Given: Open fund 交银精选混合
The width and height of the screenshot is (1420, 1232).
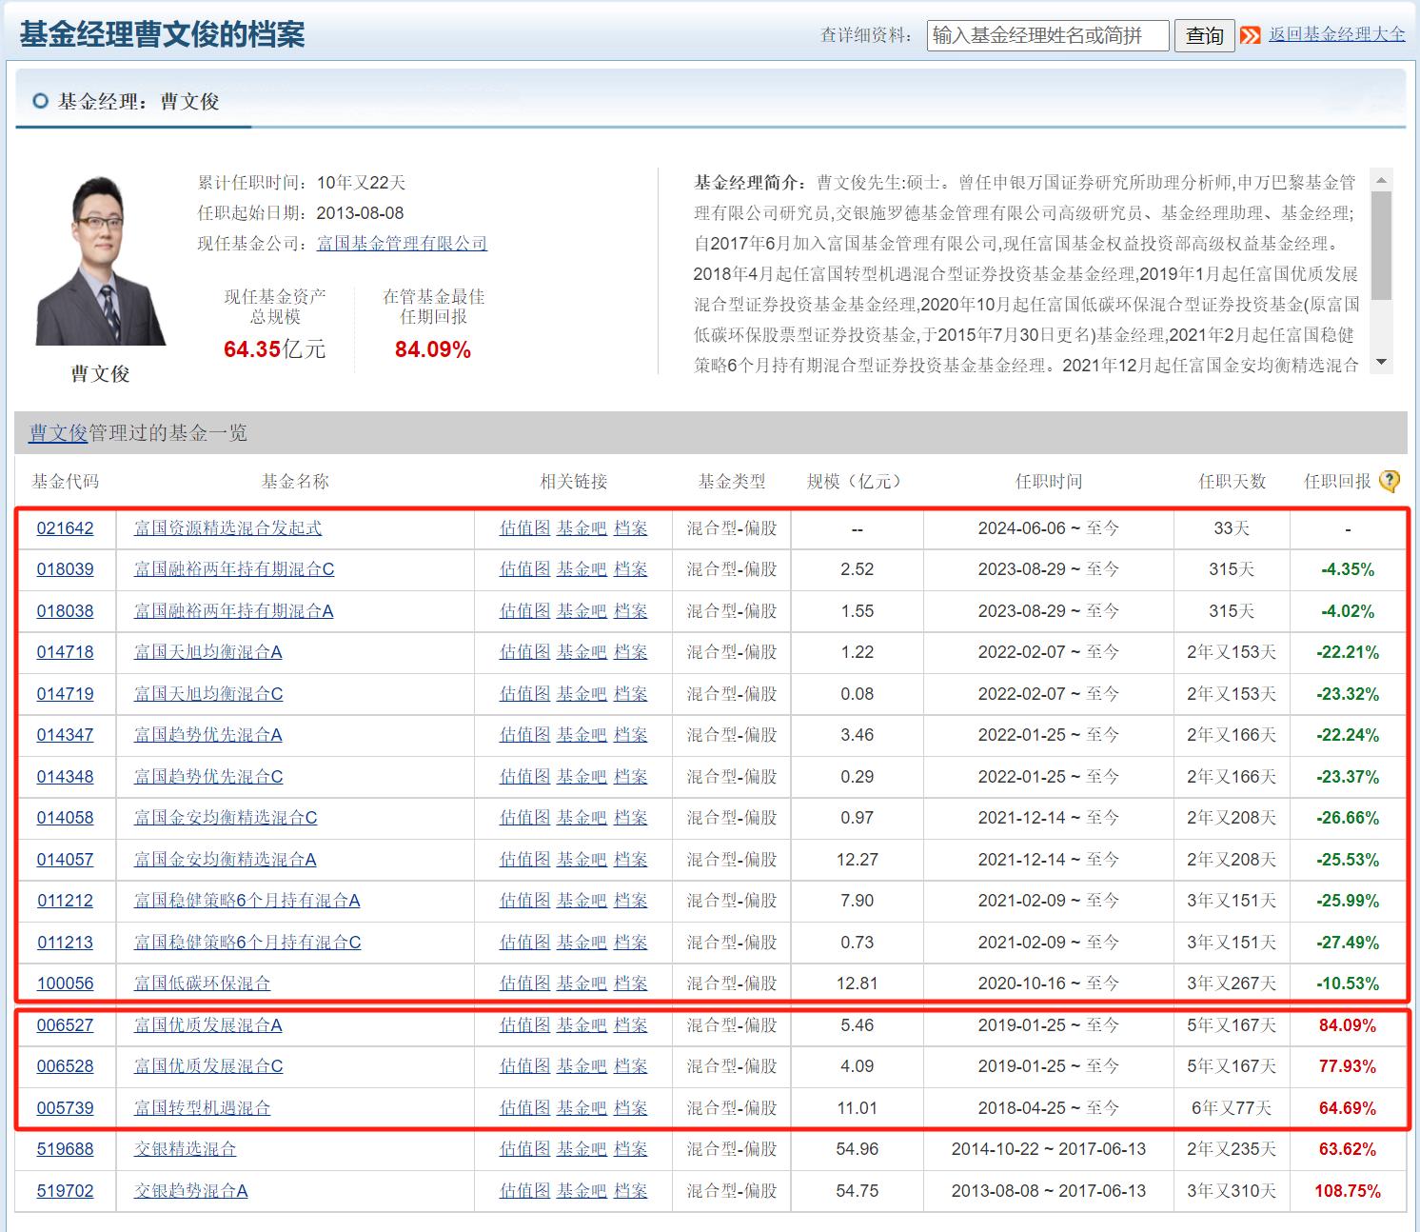Looking at the screenshot, I should tap(185, 1149).
